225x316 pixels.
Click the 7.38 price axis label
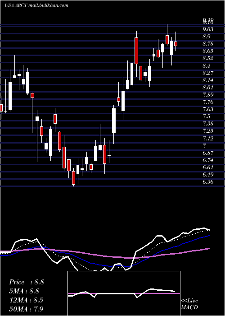pyautogui.click(x=208, y=124)
